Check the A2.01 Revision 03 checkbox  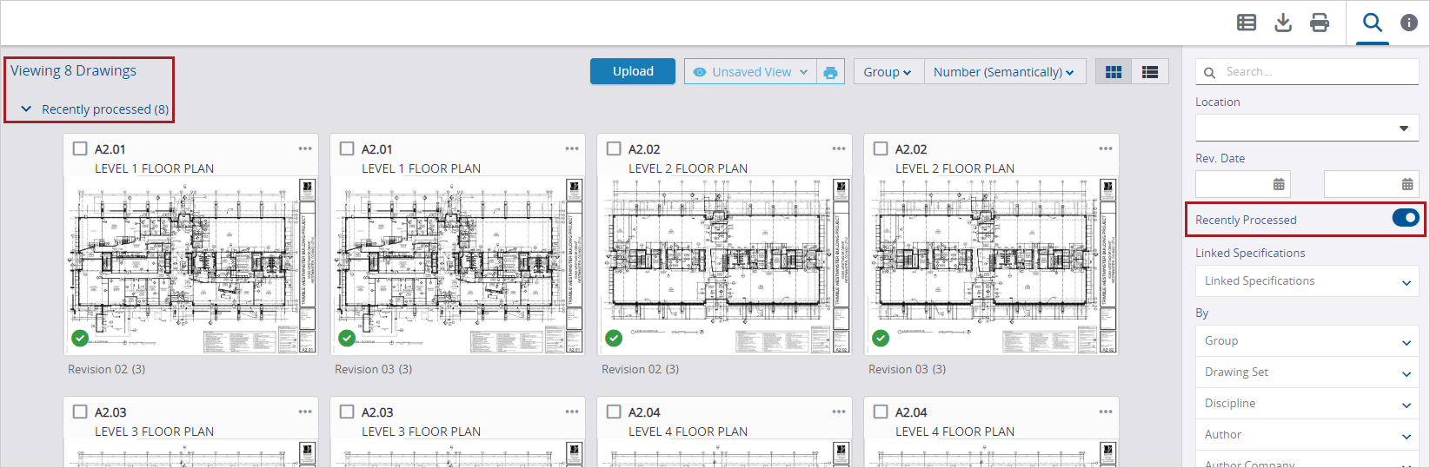point(347,148)
